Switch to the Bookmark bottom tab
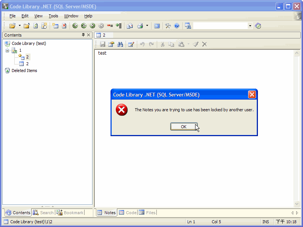303x227 pixels. pos(70,213)
